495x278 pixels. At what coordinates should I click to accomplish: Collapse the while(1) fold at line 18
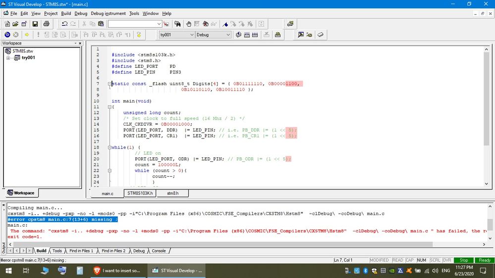click(x=110, y=147)
